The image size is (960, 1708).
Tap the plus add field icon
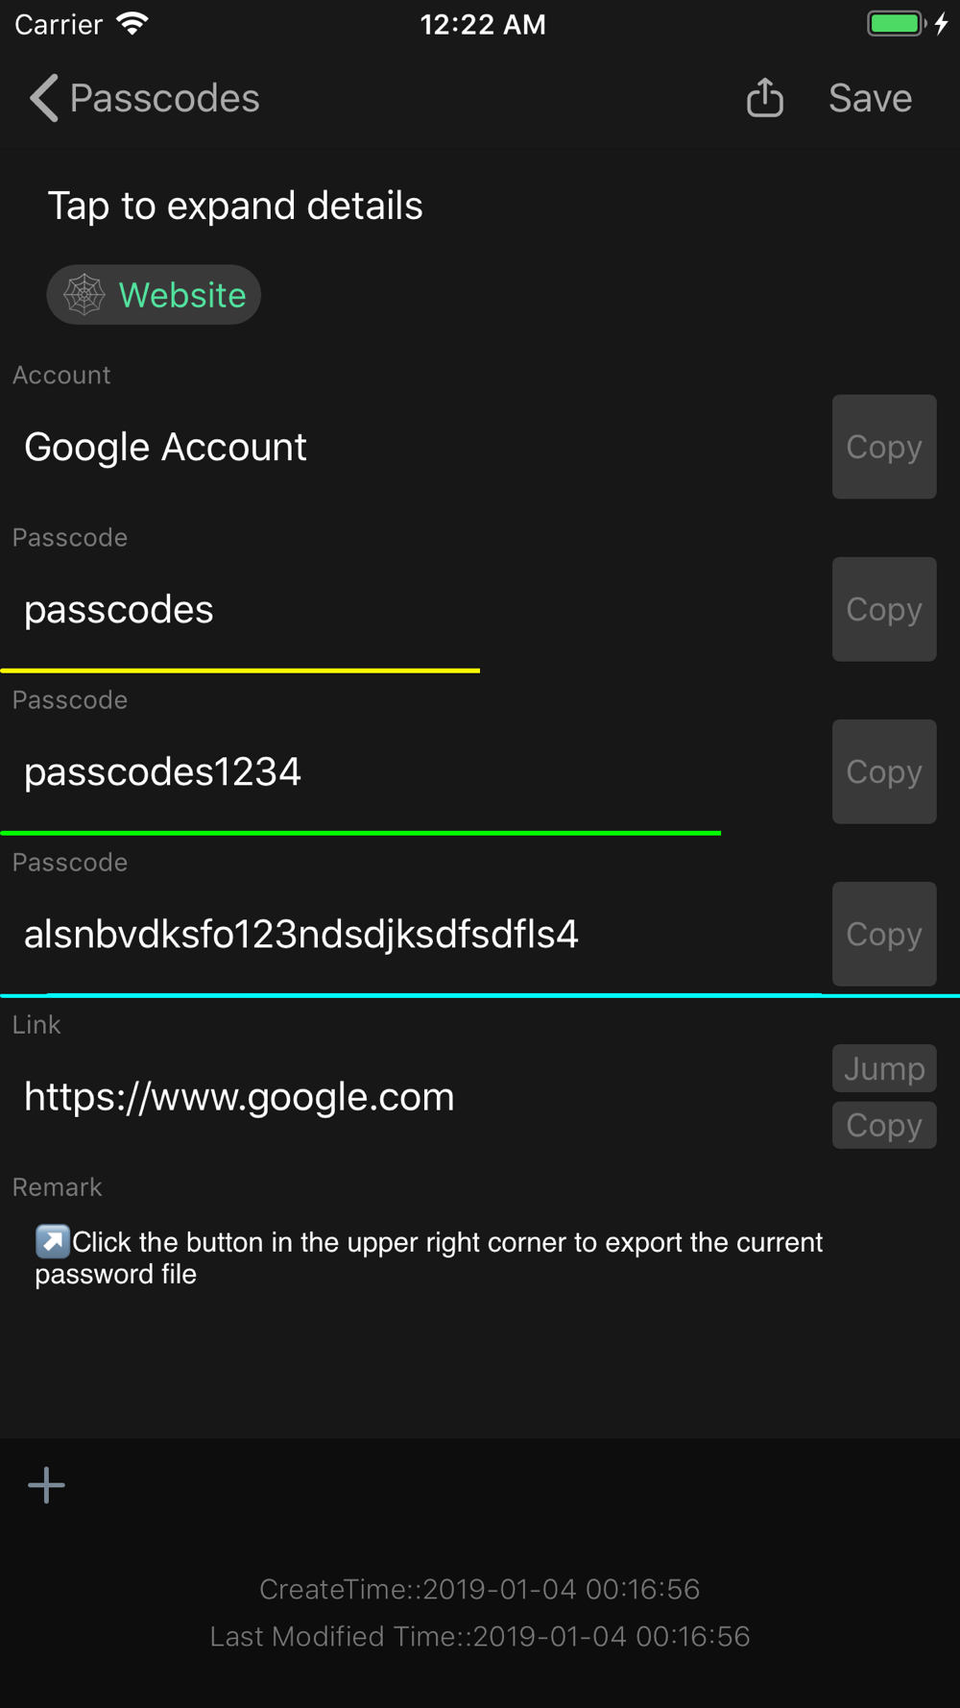point(46,1485)
